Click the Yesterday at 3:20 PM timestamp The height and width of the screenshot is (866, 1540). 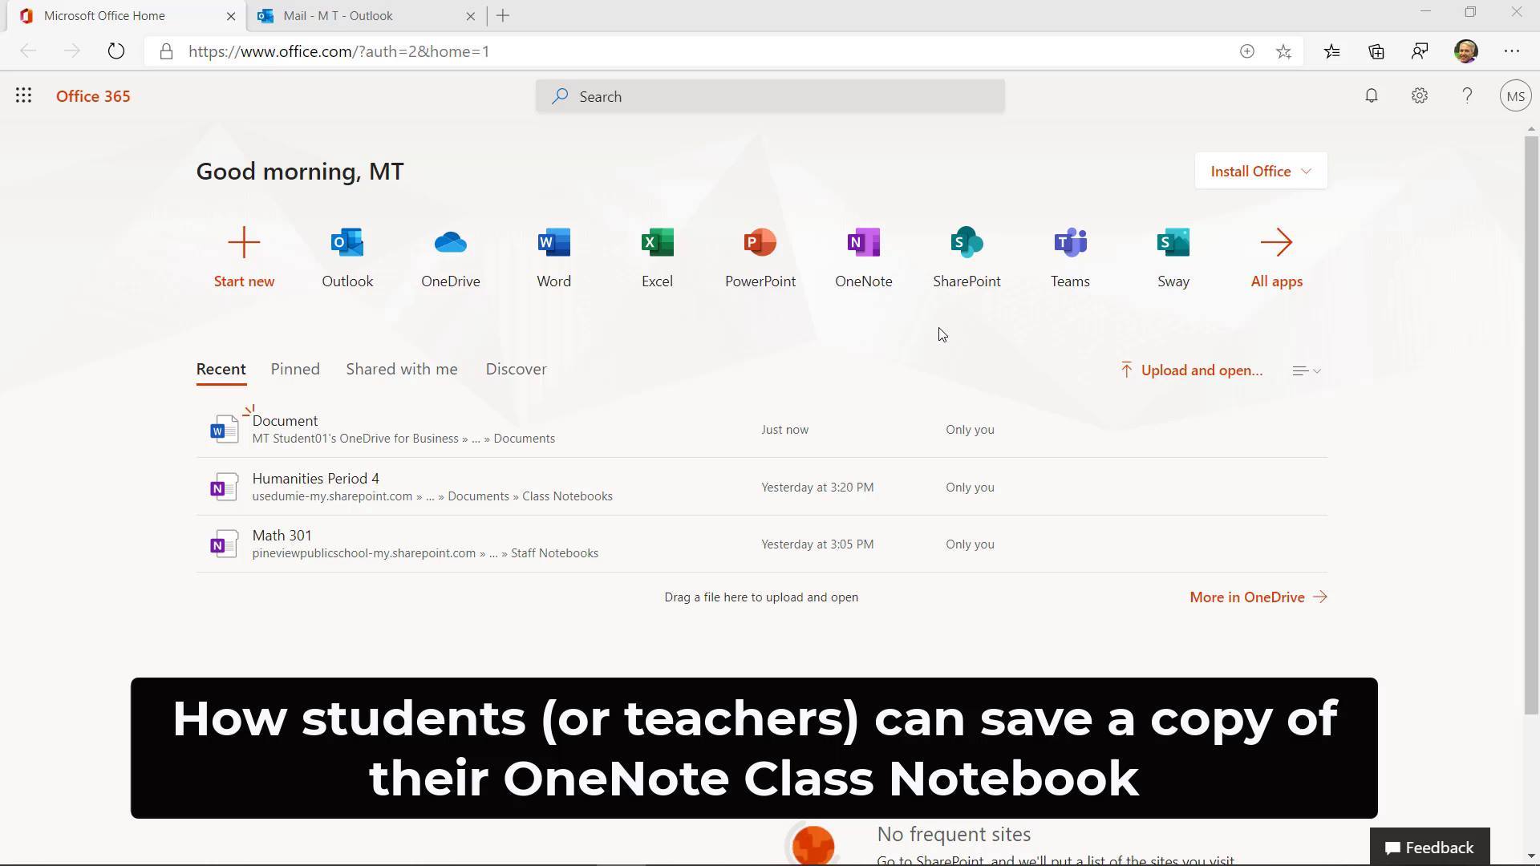point(817,488)
